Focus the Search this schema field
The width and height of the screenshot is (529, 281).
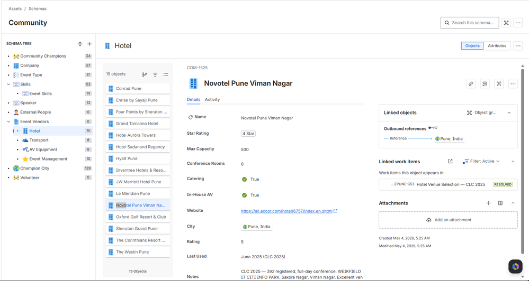click(x=470, y=23)
